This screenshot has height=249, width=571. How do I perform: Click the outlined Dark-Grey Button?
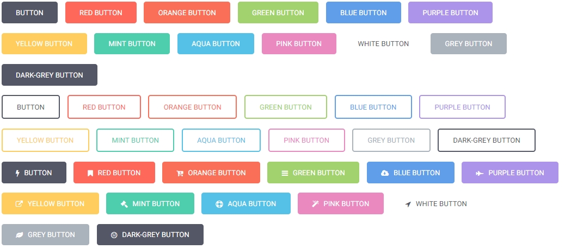[x=486, y=140]
